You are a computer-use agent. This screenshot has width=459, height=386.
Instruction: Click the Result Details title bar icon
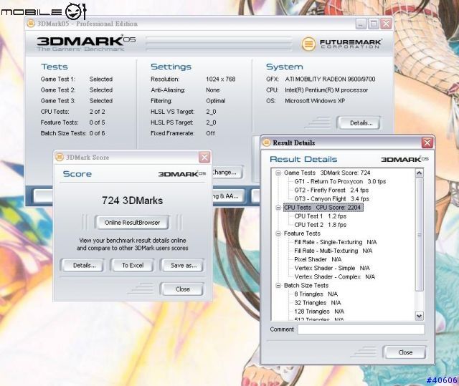(x=266, y=143)
